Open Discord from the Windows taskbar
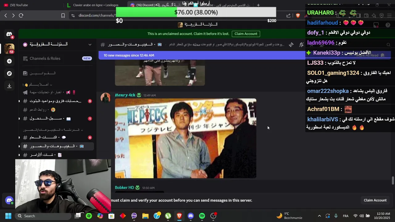Image resolution: width=395 pixels, height=222 pixels. [x=191, y=216]
